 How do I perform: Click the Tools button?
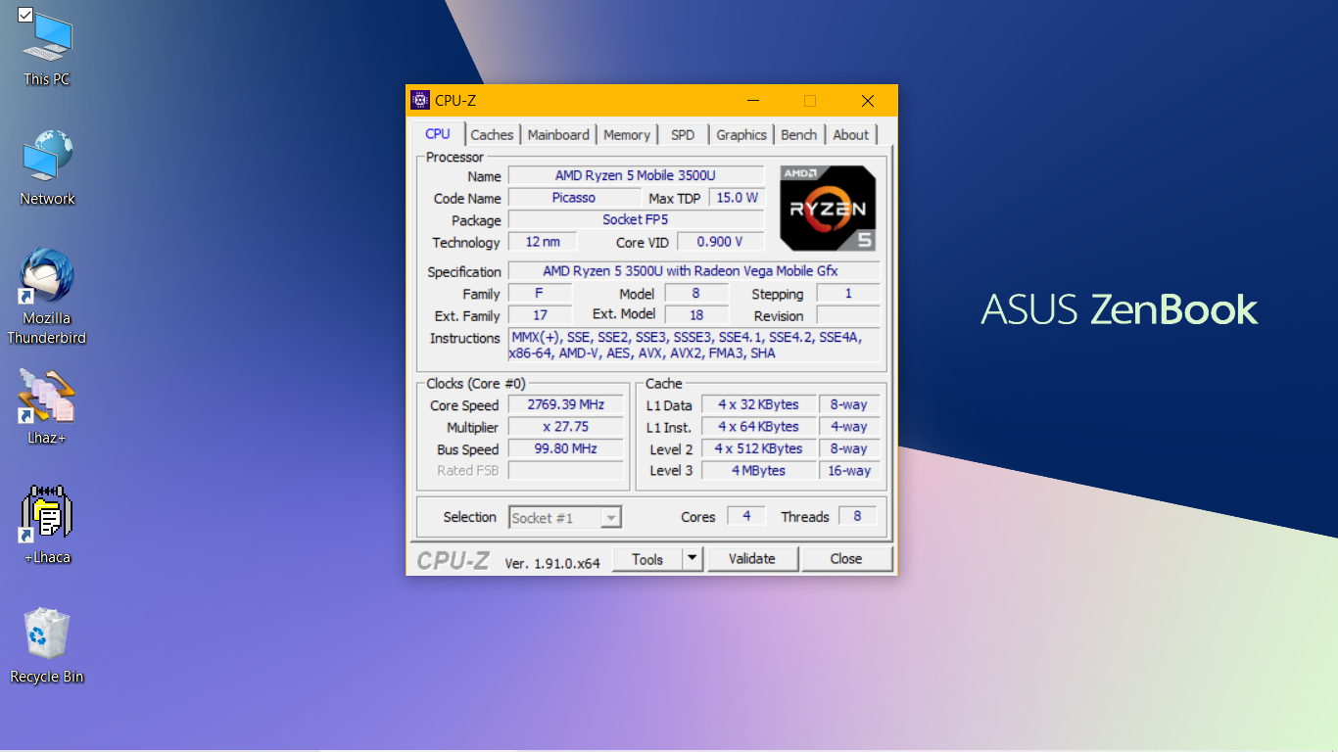pyautogui.click(x=647, y=559)
